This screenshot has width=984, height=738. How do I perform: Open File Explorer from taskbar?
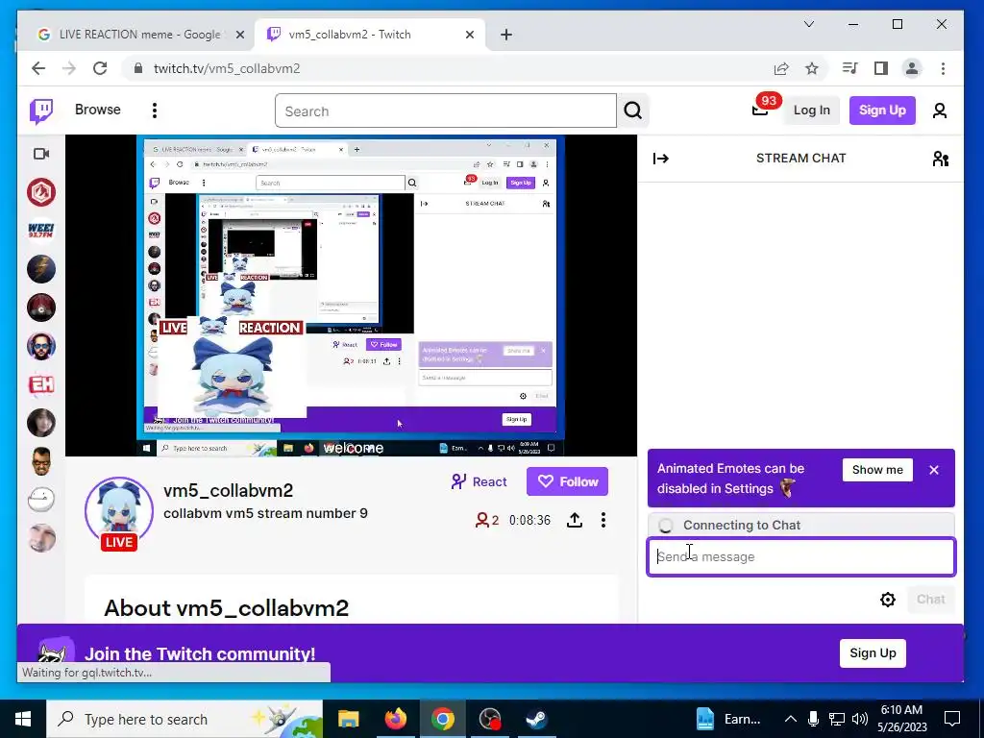(x=348, y=719)
